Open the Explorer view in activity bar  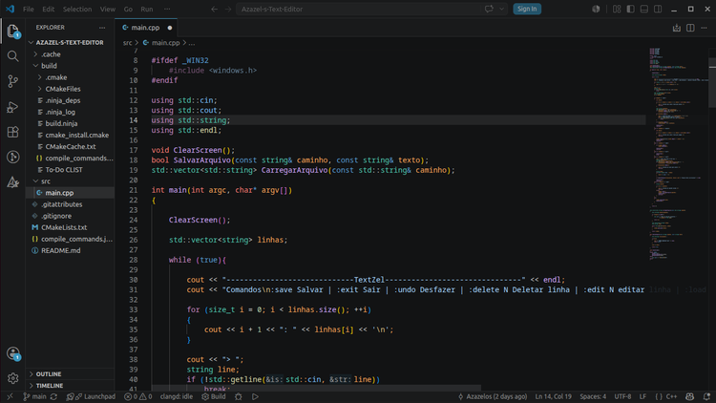tap(12, 32)
